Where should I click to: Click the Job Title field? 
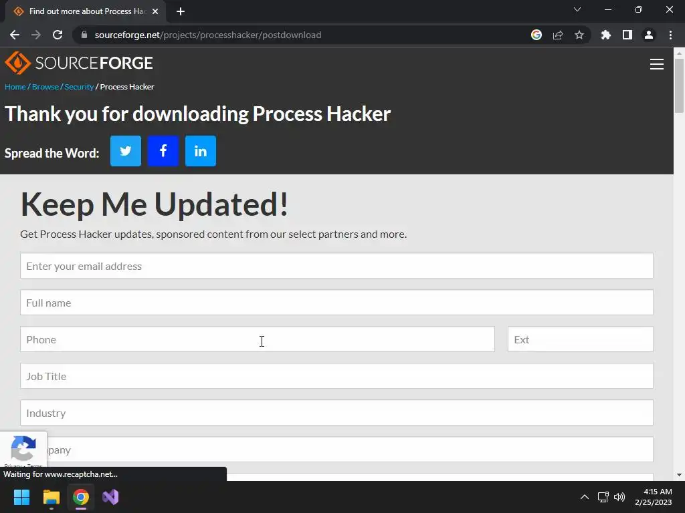336,375
